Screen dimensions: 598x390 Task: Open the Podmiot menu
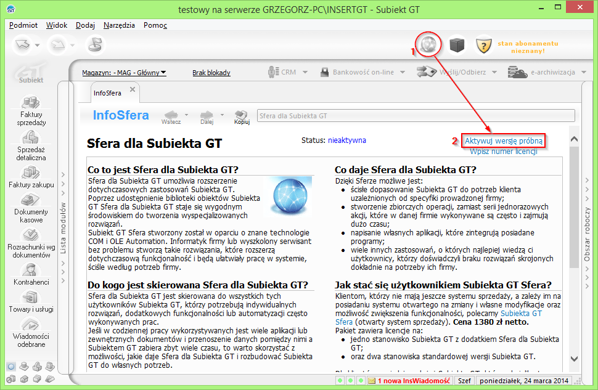click(23, 25)
